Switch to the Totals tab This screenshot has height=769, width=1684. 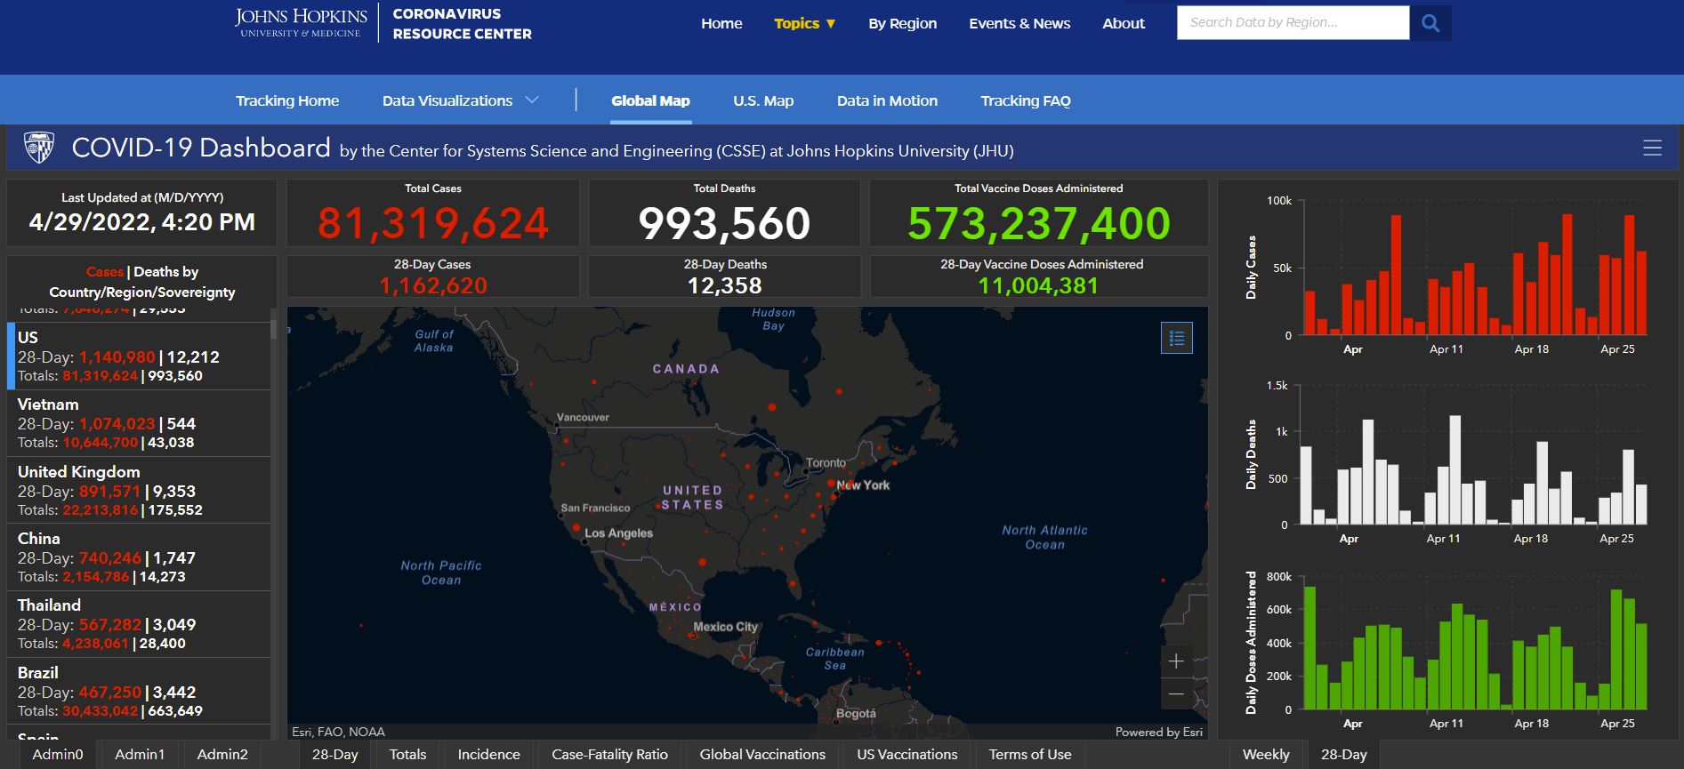[407, 754]
